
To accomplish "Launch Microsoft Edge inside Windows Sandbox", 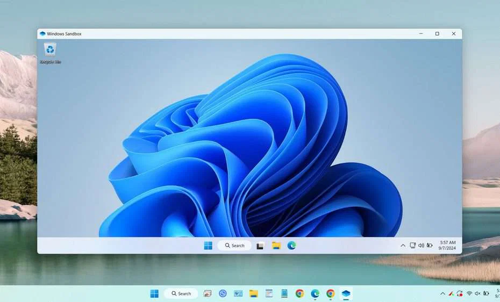I will pyautogui.click(x=291, y=246).
